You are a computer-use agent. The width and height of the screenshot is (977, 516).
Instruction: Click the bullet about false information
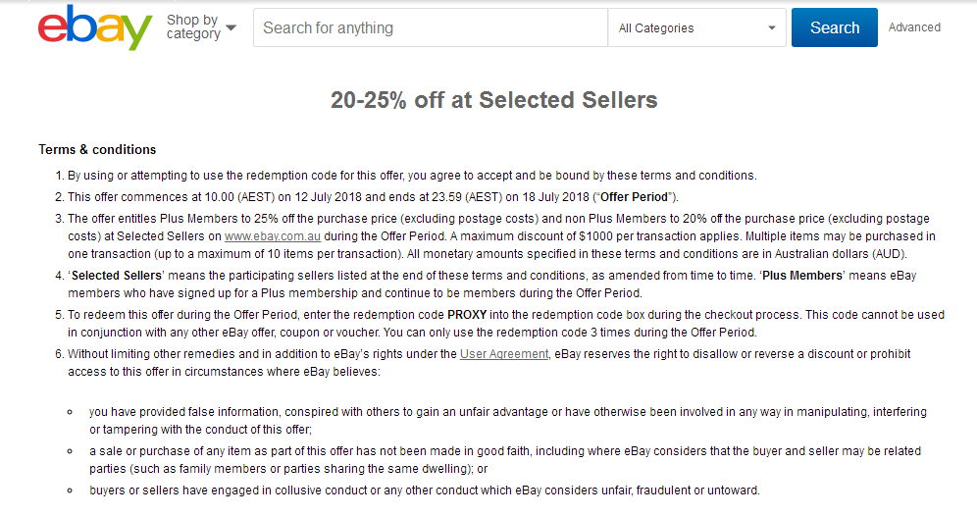coord(508,421)
